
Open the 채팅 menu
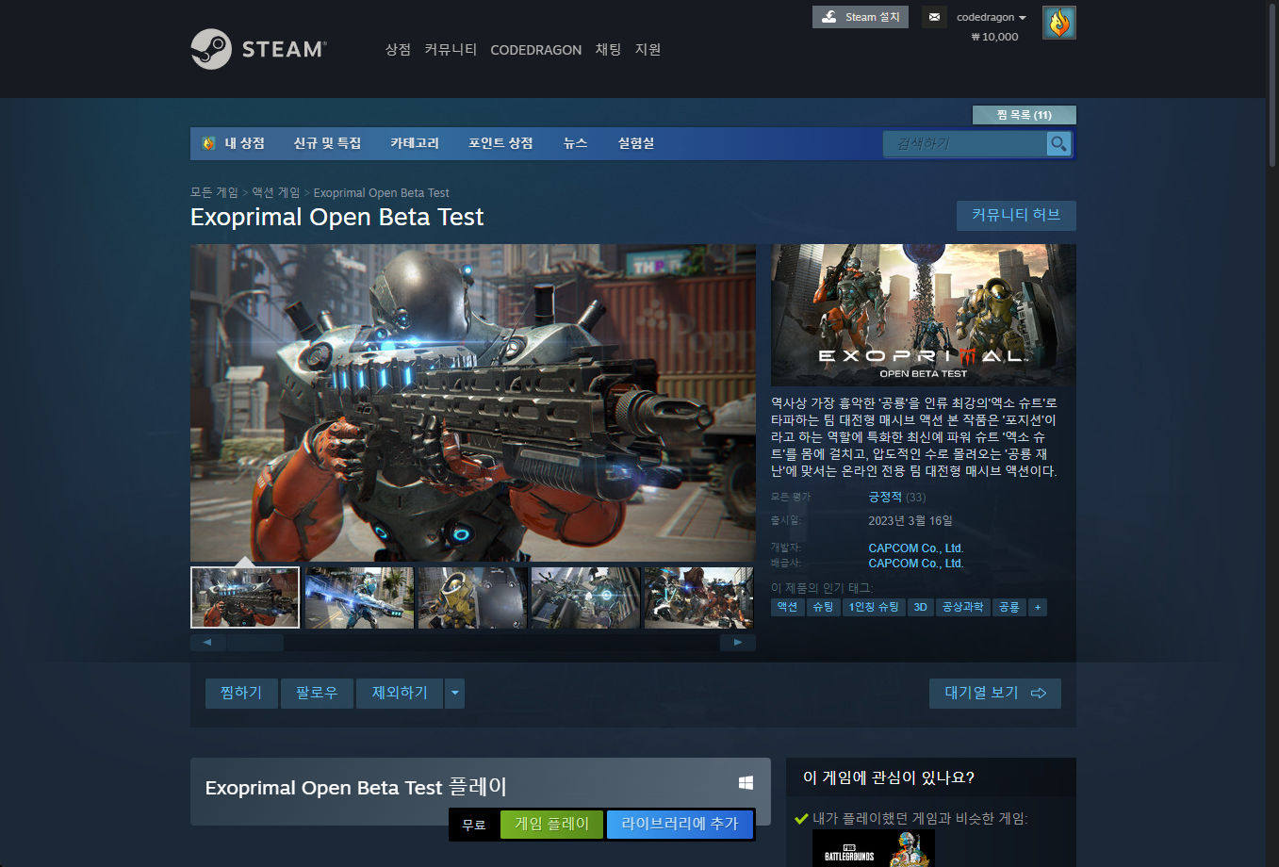pos(608,49)
